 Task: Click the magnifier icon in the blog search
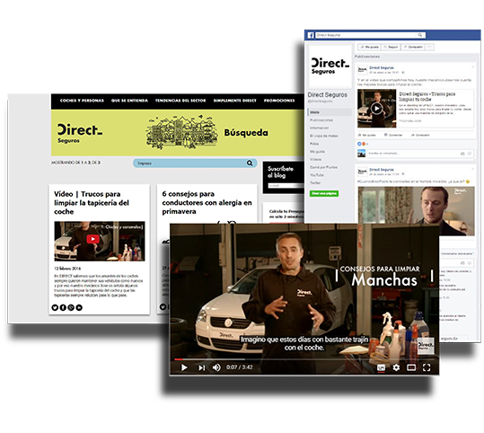(250, 163)
